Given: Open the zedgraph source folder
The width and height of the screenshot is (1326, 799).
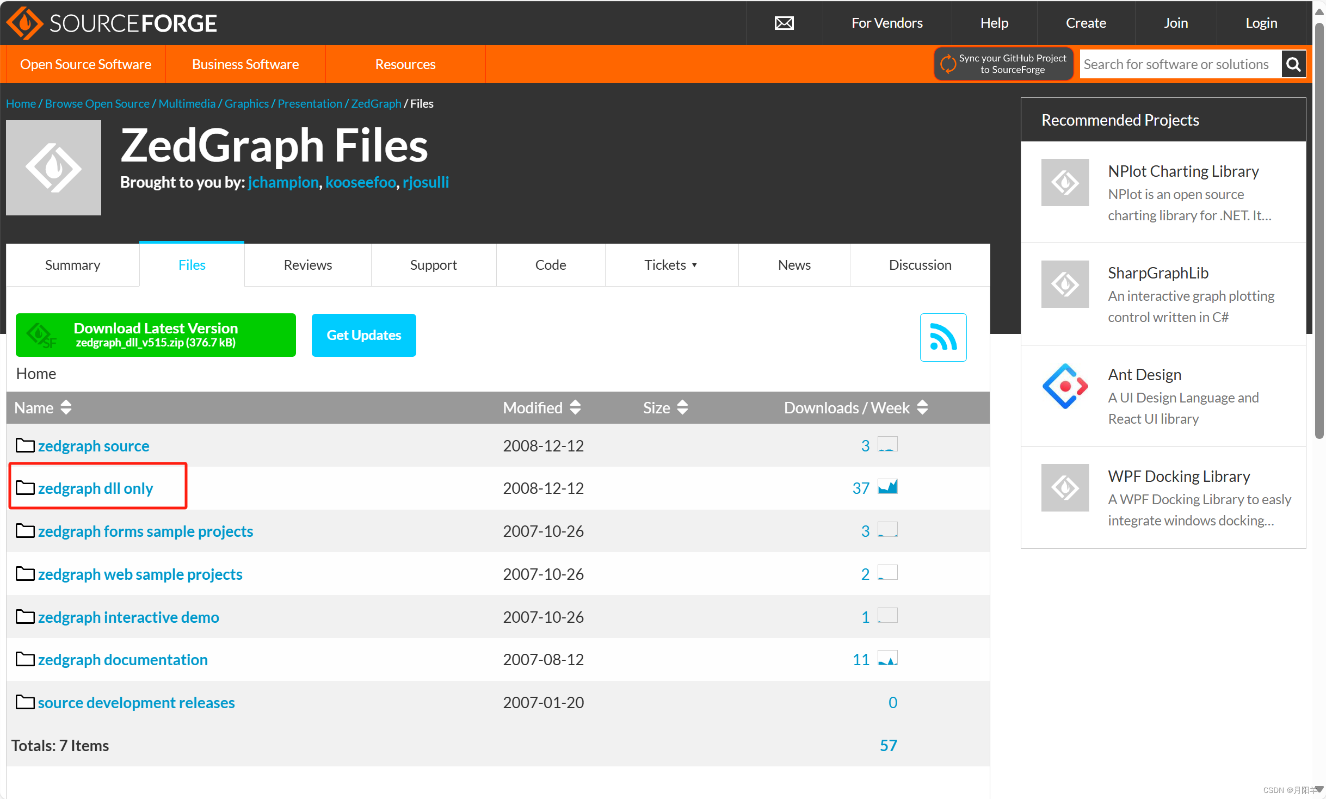Looking at the screenshot, I should coord(94,446).
